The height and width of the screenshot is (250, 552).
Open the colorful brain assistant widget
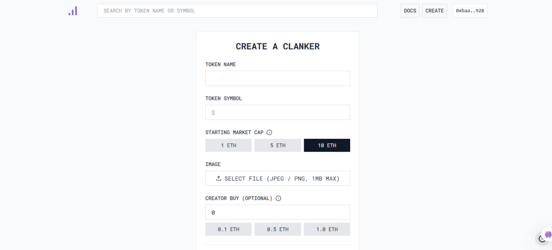click(548, 234)
